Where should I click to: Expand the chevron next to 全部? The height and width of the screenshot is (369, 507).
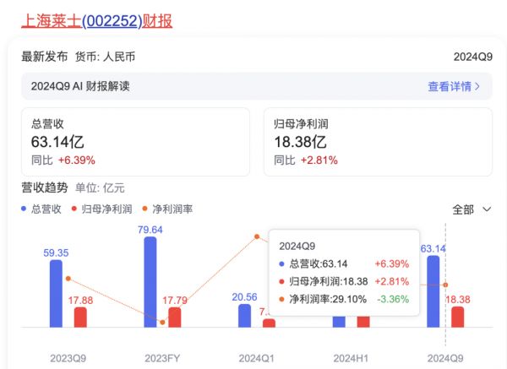pyautogui.click(x=487, y=209)
